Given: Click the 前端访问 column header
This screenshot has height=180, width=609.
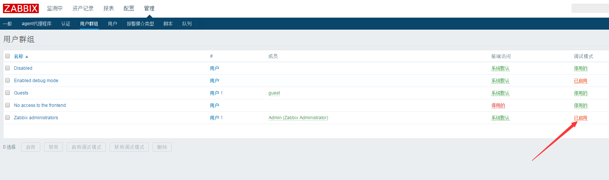Looking at the screenshot, I should click(501, 56).
